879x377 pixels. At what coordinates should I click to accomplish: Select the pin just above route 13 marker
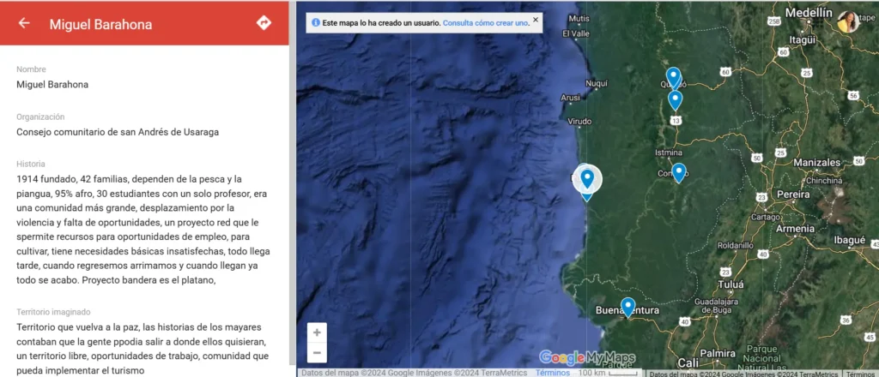(676, 99)
